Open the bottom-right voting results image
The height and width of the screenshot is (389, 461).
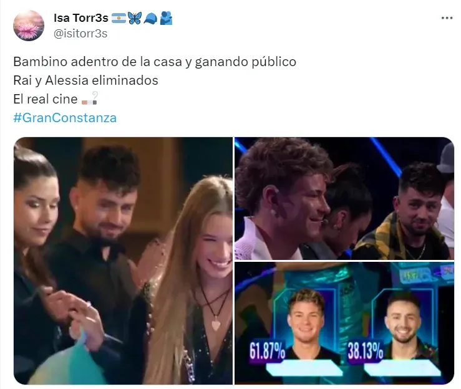pyautogui.click(x=344, y=323)
